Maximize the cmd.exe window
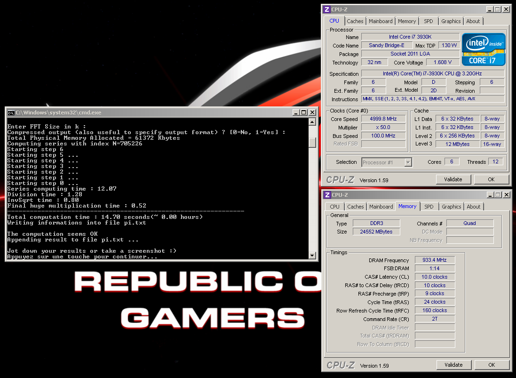Image resolution: width=516 pixels, height=378 pixels. click(304, 113)
